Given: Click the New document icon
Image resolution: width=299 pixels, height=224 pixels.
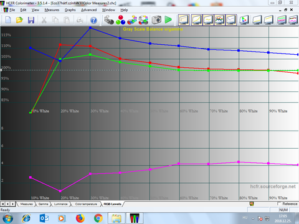Looking at the screenshot, I should pyautogui.click(x=8, y=20).
